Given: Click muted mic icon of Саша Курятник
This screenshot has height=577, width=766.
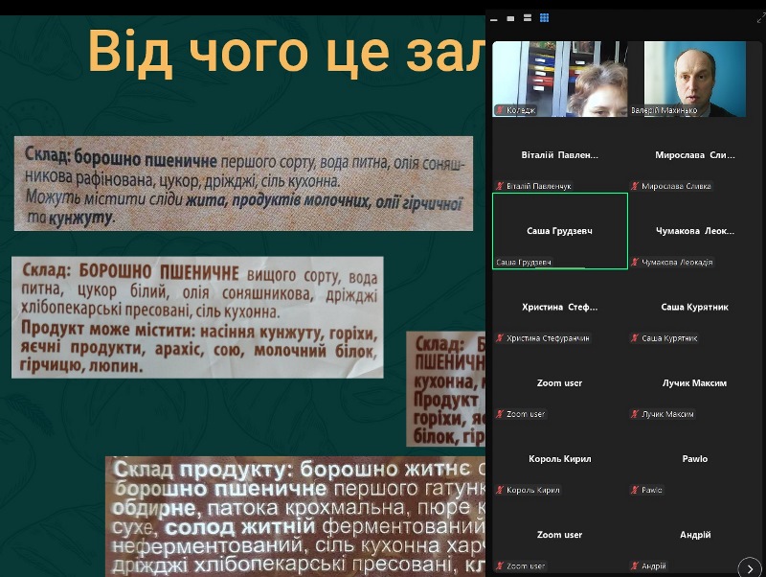Looking at the screenshot, I should point(635,338).
